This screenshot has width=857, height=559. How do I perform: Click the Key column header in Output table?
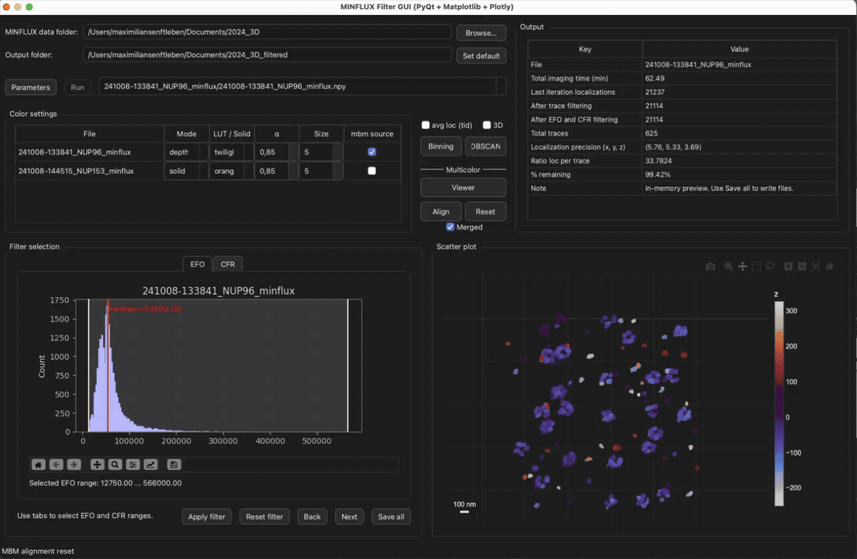coord(585,49)
